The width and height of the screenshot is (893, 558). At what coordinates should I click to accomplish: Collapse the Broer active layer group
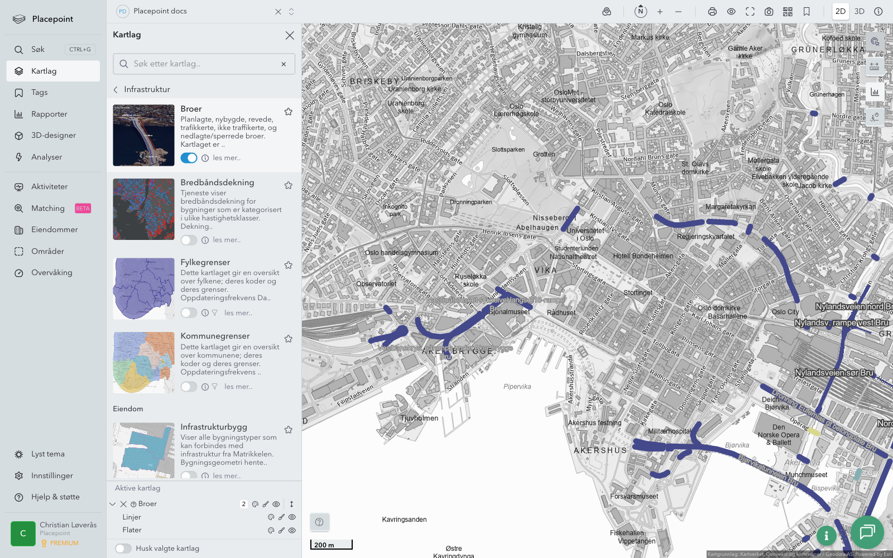tap(113, 504)
